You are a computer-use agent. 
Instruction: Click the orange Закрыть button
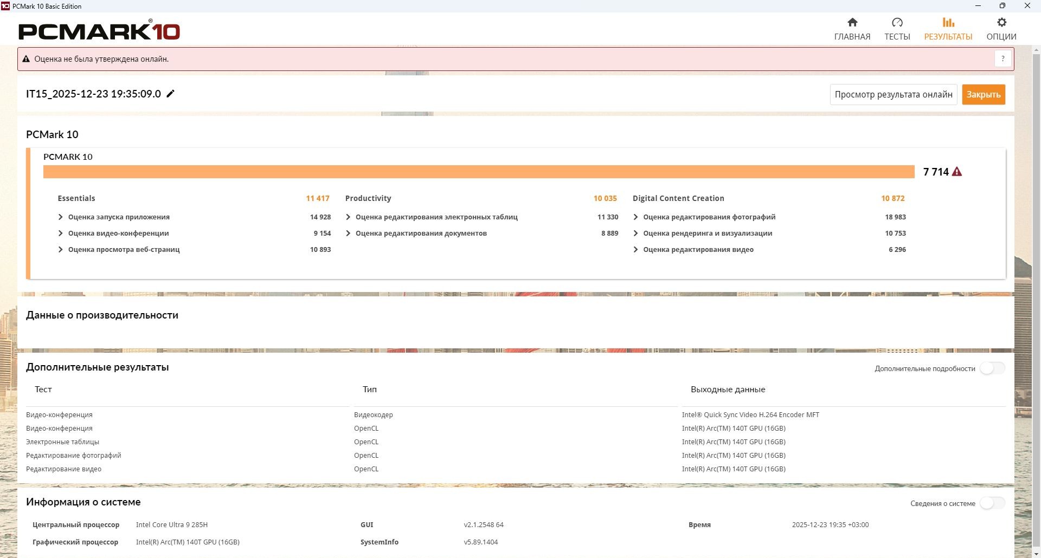984,94
